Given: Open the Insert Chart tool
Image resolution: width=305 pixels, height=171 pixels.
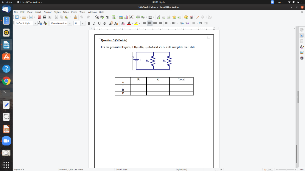Looking at the screenshot, I should click(x=125, y=17).
